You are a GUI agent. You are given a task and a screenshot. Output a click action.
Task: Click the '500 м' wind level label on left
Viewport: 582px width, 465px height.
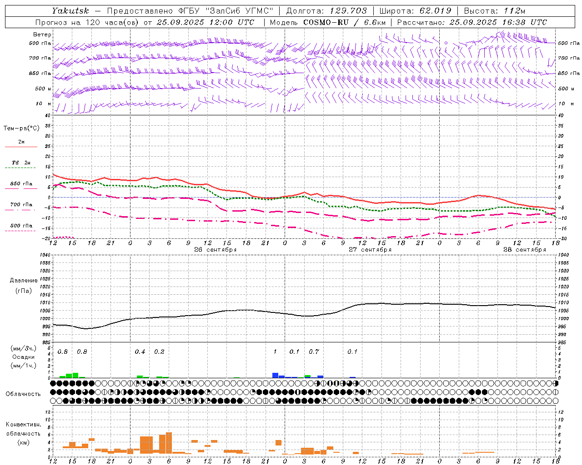43,89
